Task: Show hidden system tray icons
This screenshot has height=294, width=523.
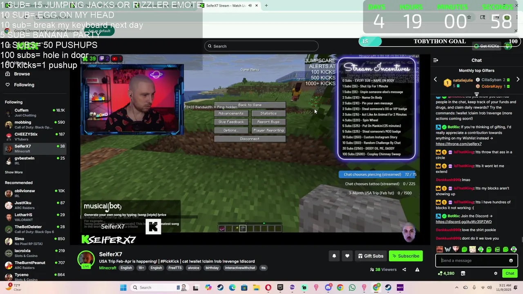Action: tap(457, 287)
